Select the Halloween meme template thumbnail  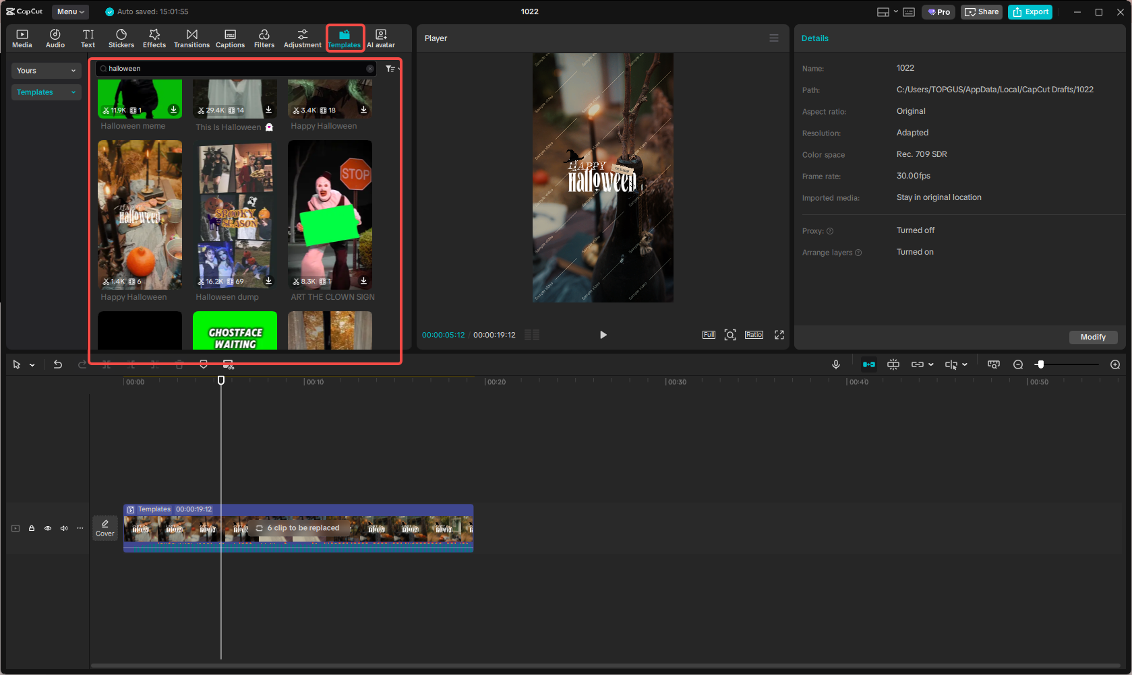coord(140,98)
